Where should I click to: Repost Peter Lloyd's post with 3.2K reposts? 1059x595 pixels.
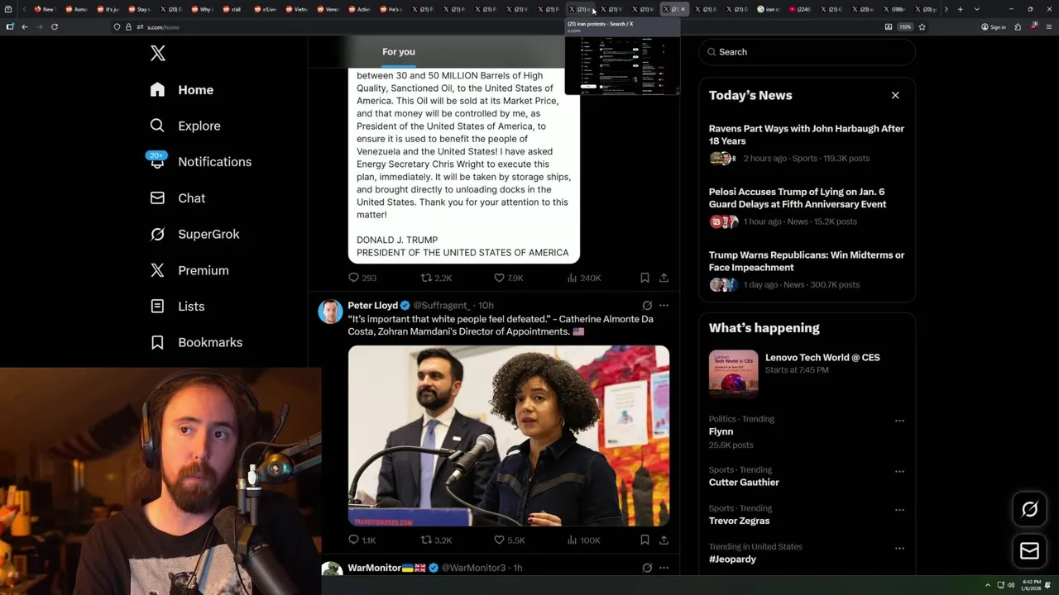tap(436, 540)
